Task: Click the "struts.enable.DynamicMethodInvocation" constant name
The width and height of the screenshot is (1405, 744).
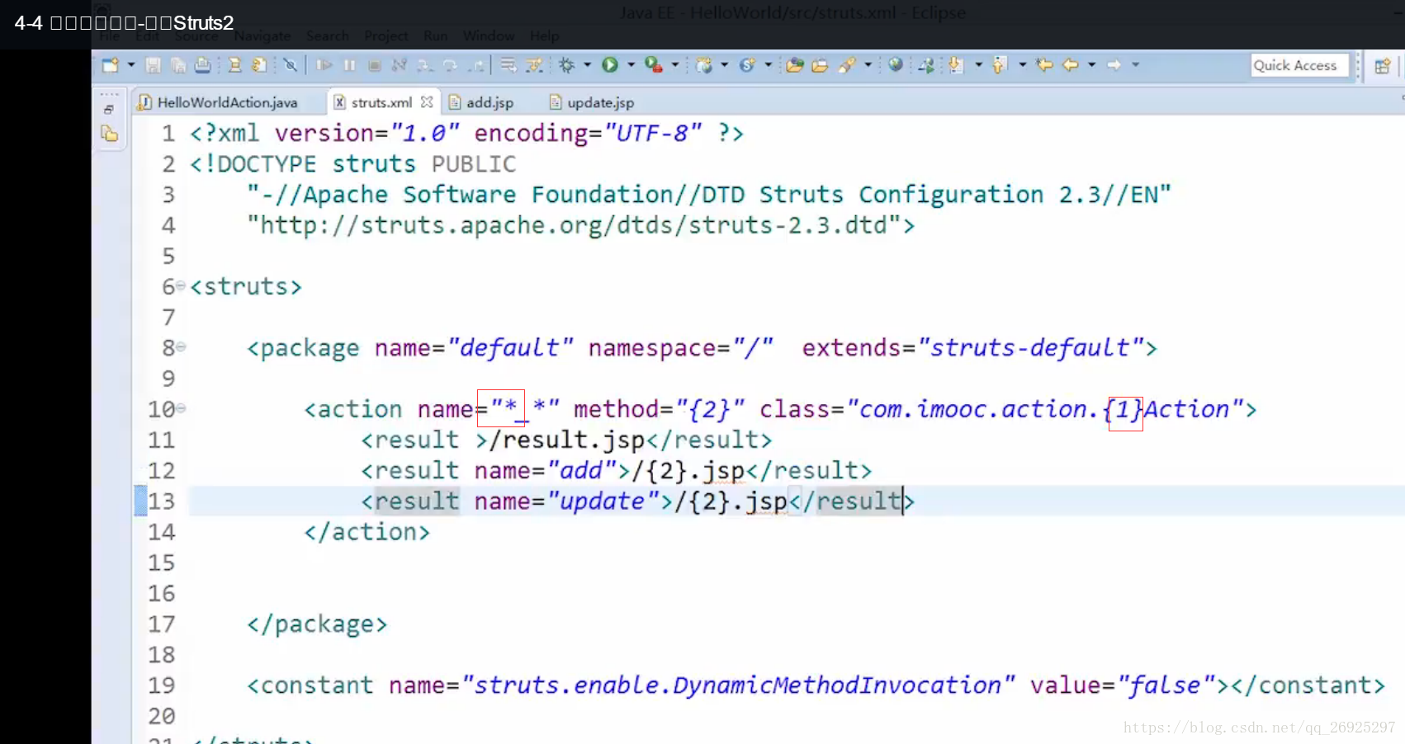Action: coord(737,685)
